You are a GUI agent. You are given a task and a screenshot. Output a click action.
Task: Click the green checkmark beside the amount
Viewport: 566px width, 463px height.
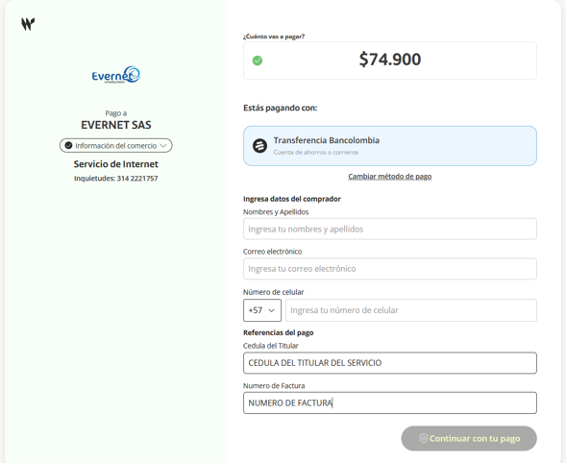point(258,61)
